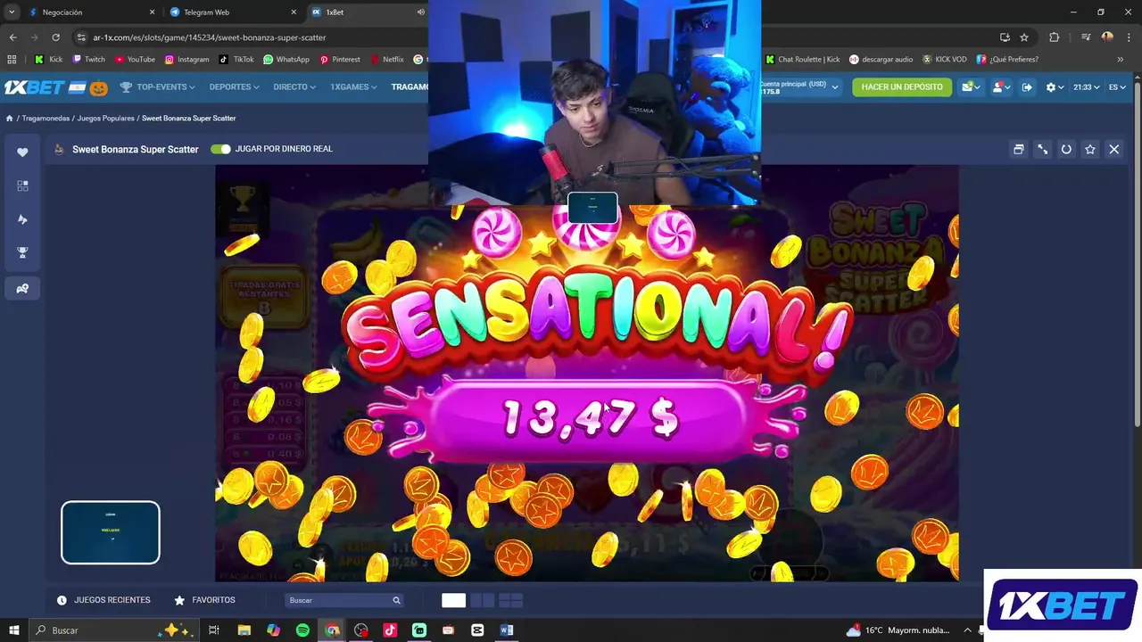1142x642 pixels.
Task: Click the Argentina flag icon
Action: (x=77, y=87)
